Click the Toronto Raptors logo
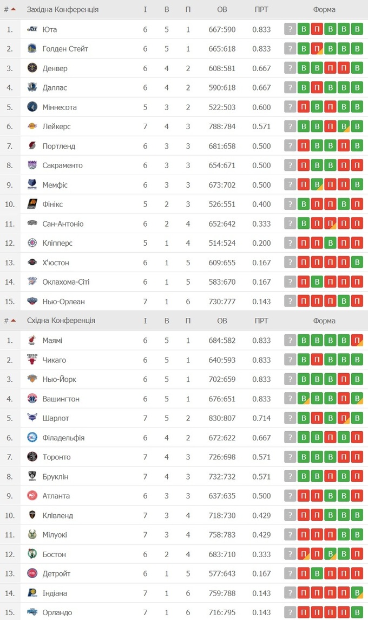368x620 pixels. 32,457
